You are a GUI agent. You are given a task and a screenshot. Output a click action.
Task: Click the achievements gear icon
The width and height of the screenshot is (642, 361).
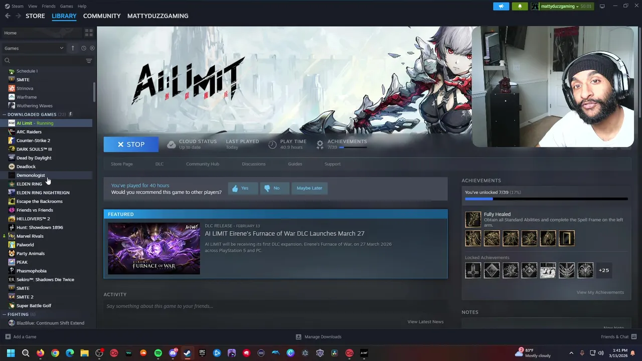[320, 144]
